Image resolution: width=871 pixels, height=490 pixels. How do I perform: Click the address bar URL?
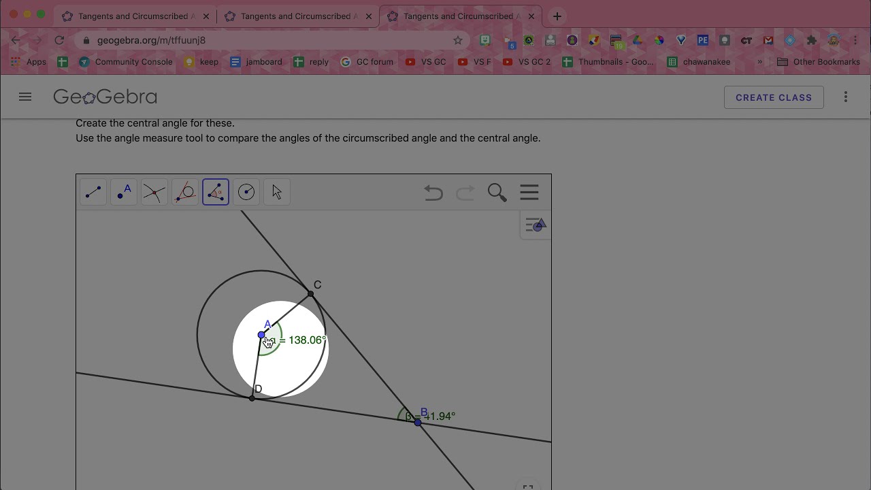tap(151, 40)
